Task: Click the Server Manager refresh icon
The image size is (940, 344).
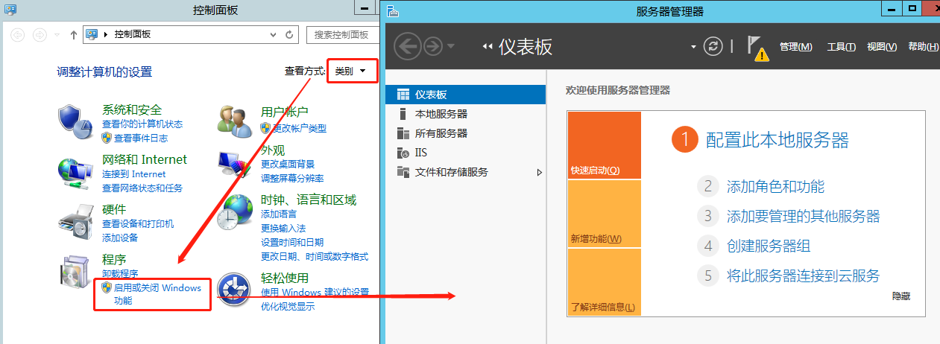Action: (x=714, y=46)
